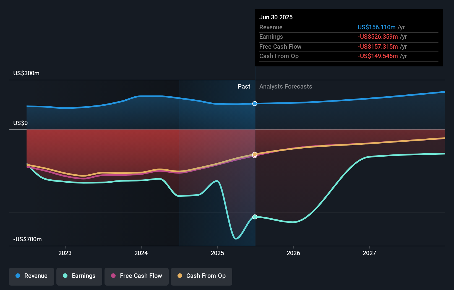
Task: Click the Revenue marker on the chart line
Action: coord(255,103)
